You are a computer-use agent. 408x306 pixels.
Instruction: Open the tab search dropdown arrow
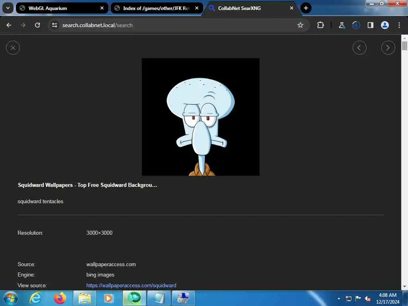(x=8, y=8)
